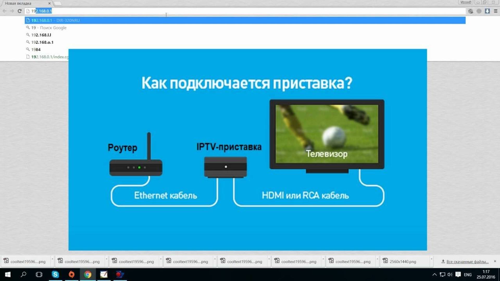
Task: Open the 2560x1440.png download
Action: (402, 261)
